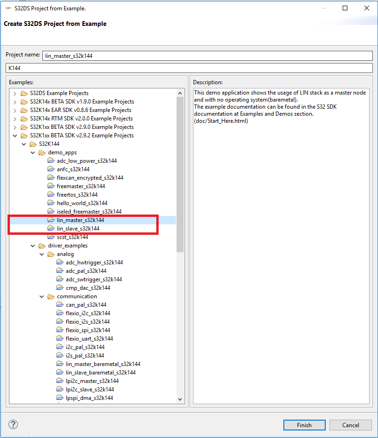Select hello_world_s32k144 folder icon
Image resolution: width=378 pixels, height=438 pixels.
click(x=51, y=203)
